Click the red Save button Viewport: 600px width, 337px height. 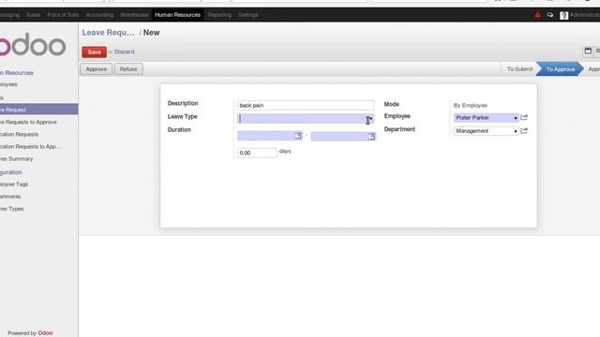tap(94, 52)
